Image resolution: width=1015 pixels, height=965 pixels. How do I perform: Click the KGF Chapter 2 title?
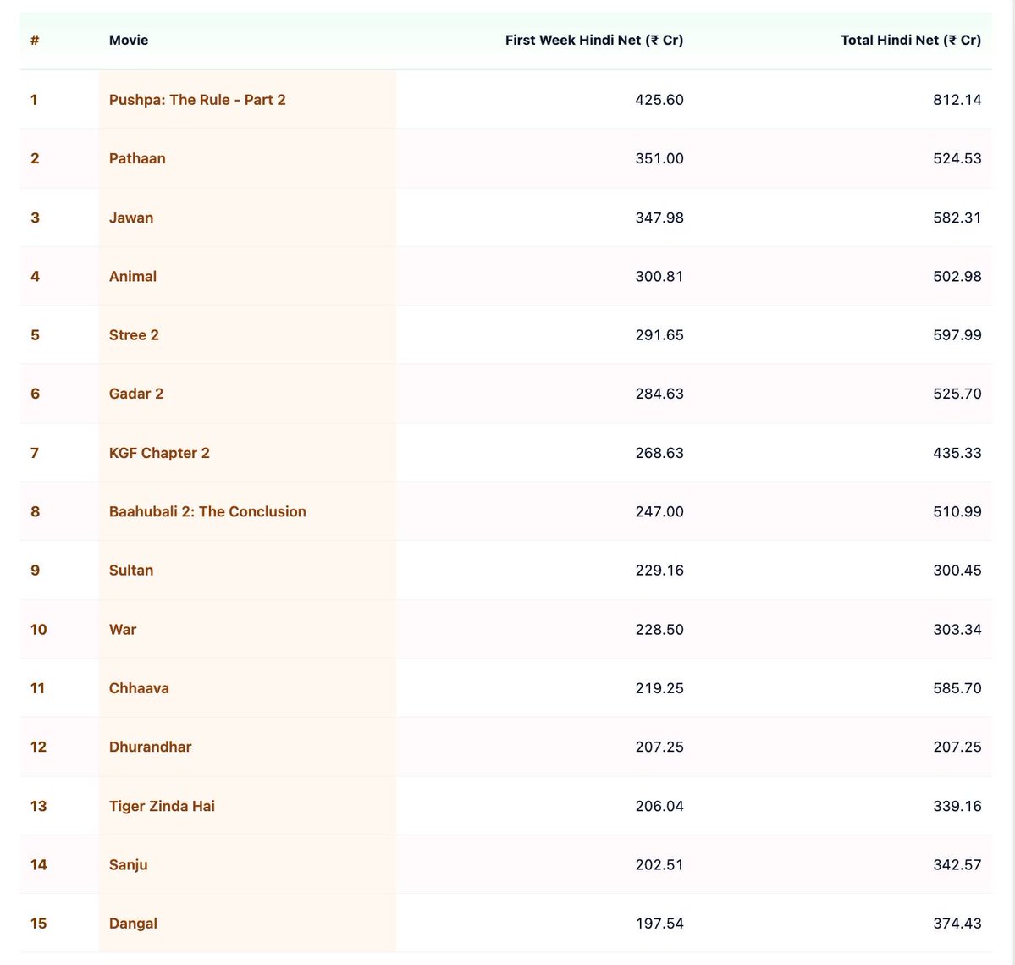coord(159,453)
